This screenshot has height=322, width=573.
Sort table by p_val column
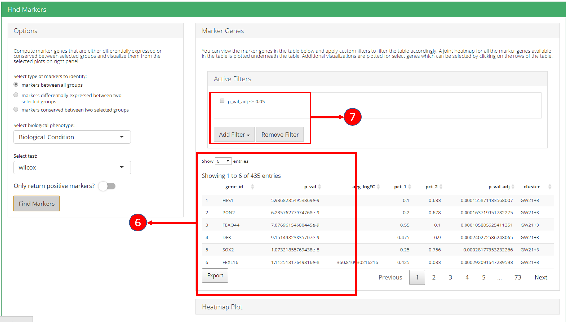[x=319, y=187]
